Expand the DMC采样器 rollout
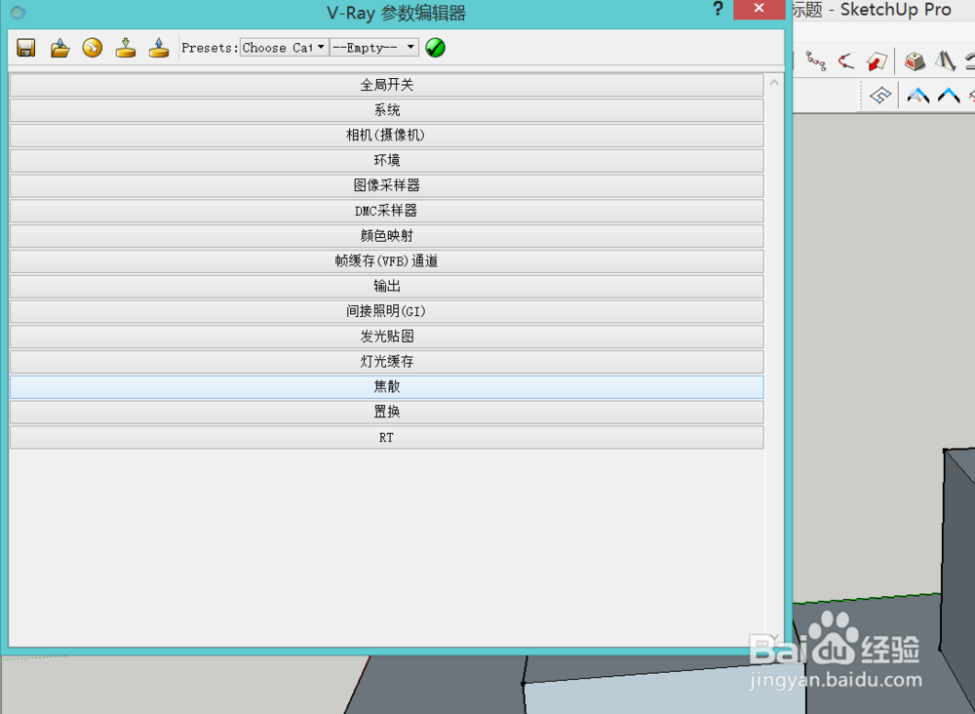Screen dimensions: 975x714 click(387, 211)
